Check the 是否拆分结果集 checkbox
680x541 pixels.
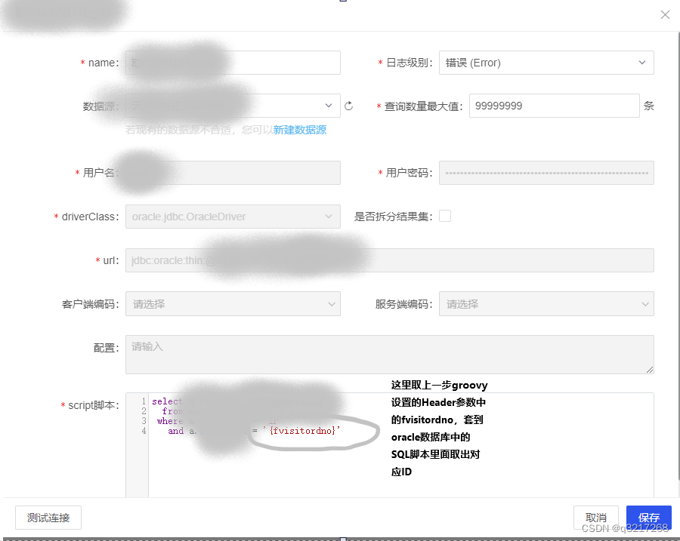point(445,215)
